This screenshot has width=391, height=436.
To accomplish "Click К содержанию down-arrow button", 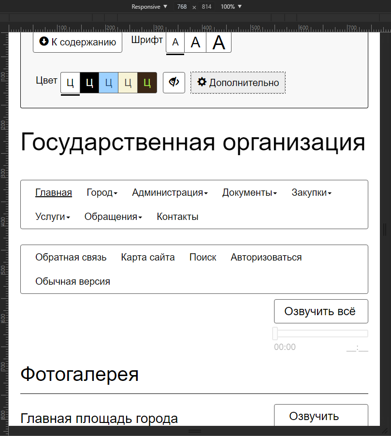I will tap(77, 42).
